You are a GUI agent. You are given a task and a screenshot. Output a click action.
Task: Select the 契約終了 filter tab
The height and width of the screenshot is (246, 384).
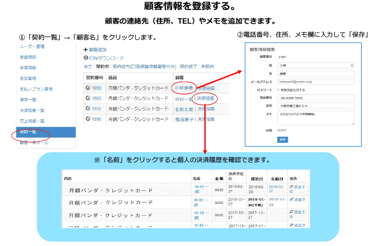188,67
